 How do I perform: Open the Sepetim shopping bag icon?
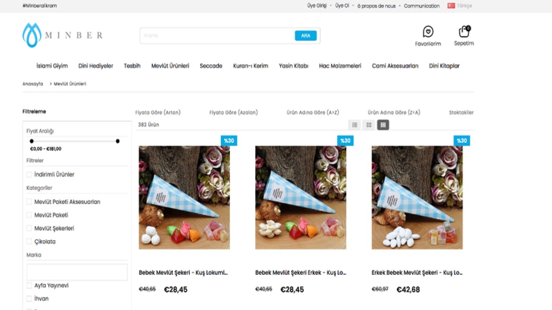pos(464,31)
